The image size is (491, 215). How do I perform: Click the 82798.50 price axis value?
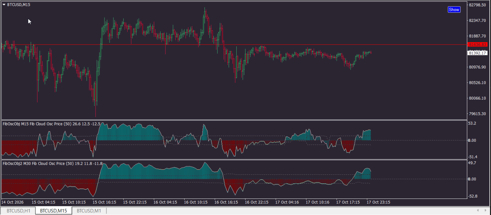click(477, 5)
